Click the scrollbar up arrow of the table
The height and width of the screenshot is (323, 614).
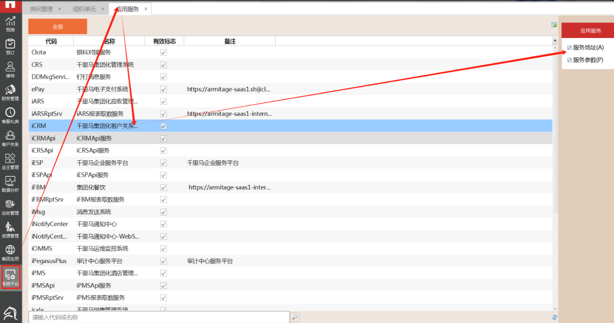pos(555,48)
